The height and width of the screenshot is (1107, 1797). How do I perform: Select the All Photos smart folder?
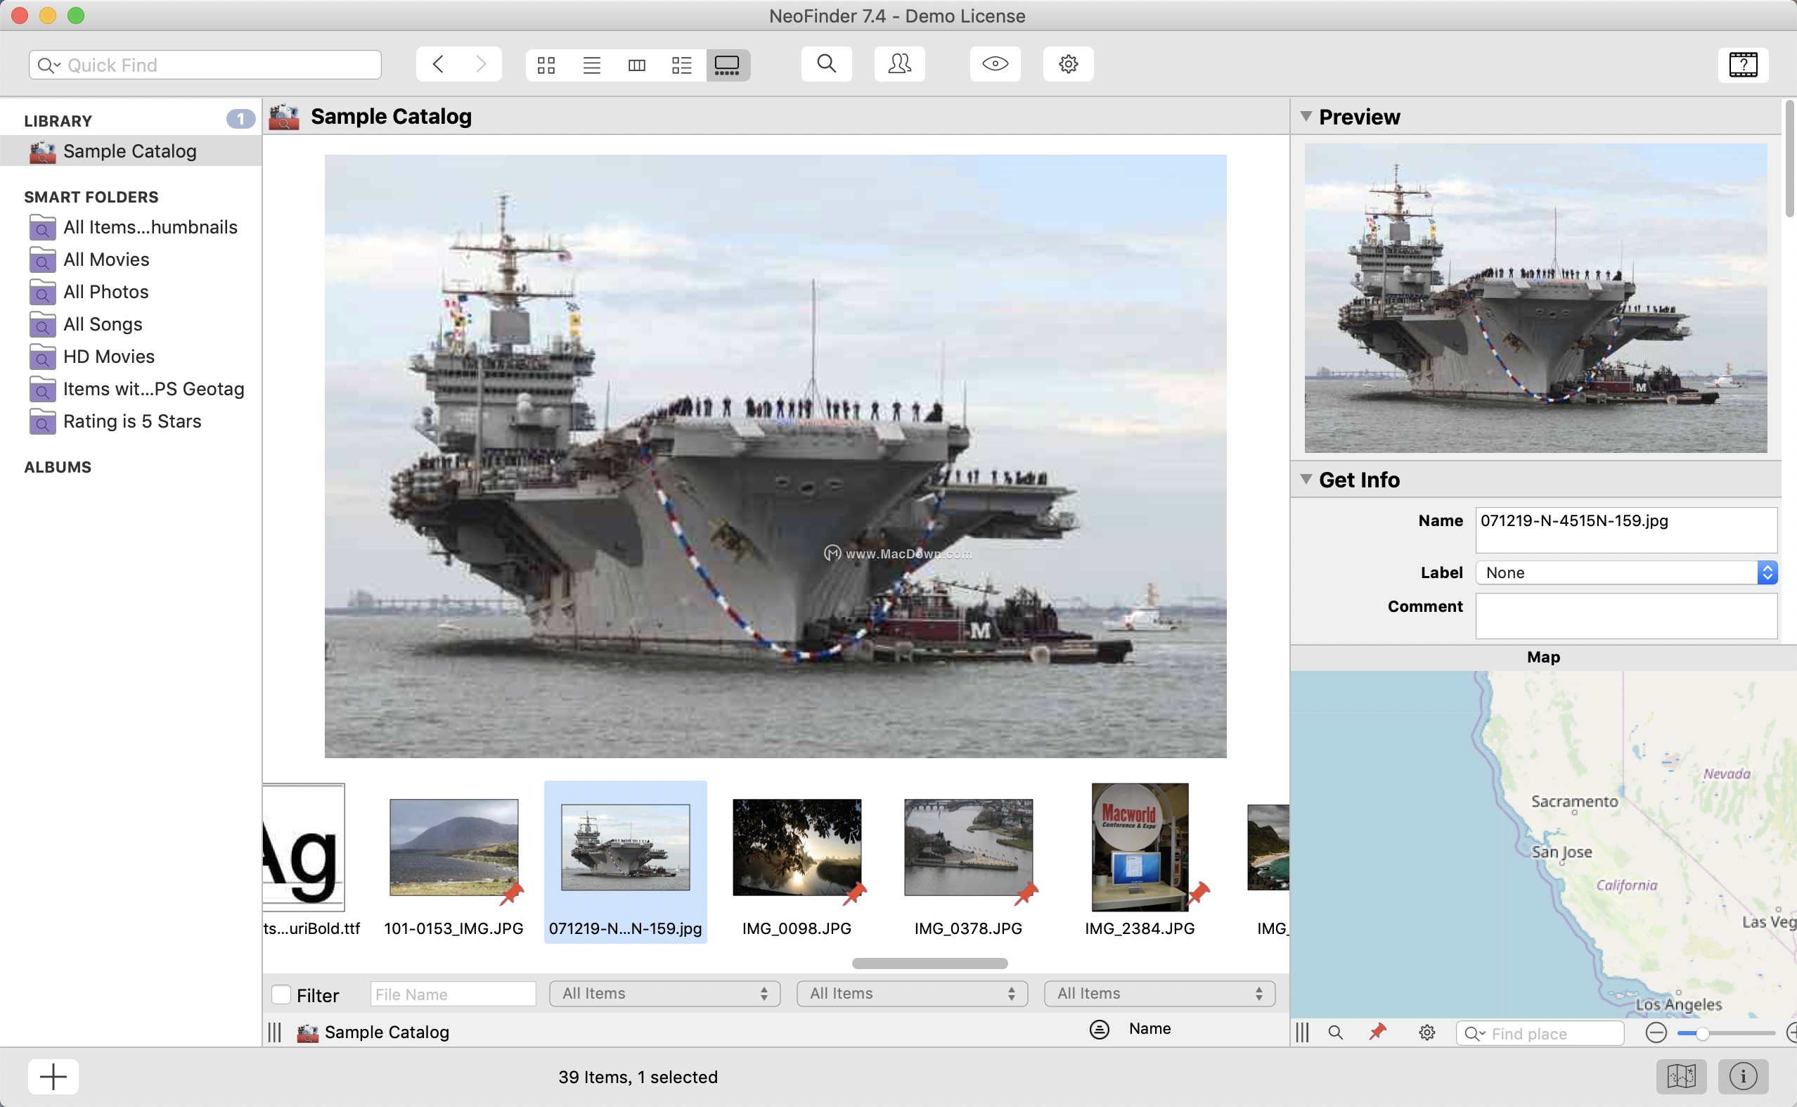coord(106,292)
